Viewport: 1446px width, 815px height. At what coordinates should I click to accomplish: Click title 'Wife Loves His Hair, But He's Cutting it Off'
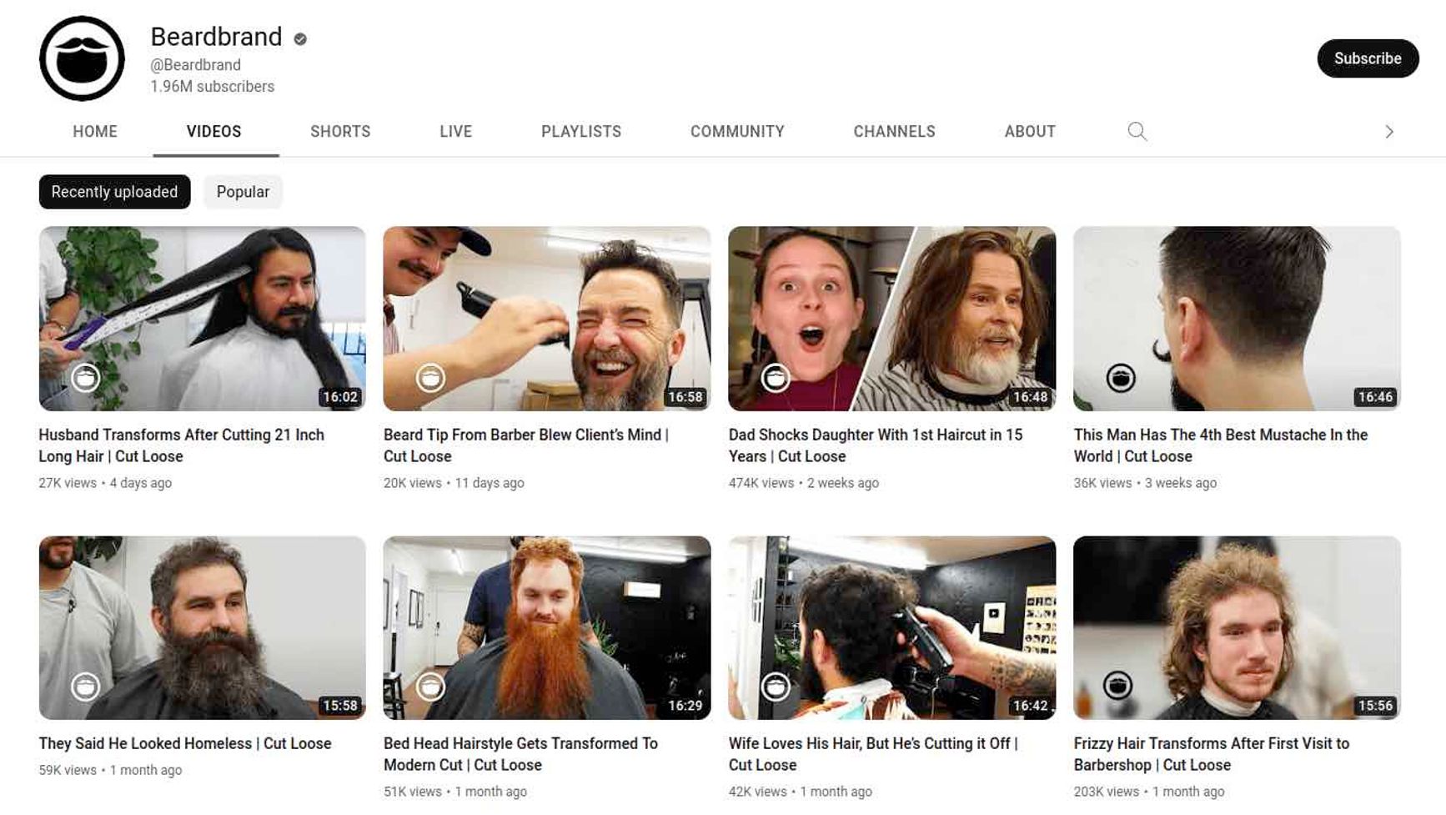[x=873, y=754]
